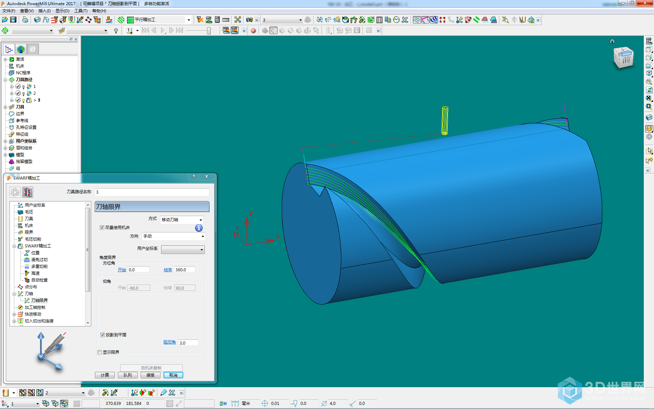Open the 显示(D) menu

62,11
